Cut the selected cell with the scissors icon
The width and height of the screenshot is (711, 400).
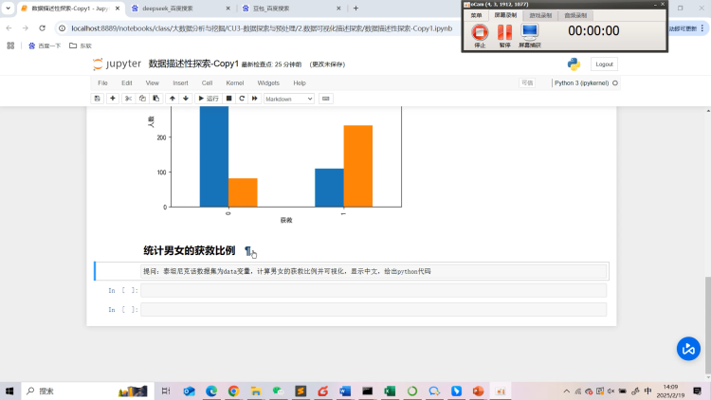click(129, 99)
